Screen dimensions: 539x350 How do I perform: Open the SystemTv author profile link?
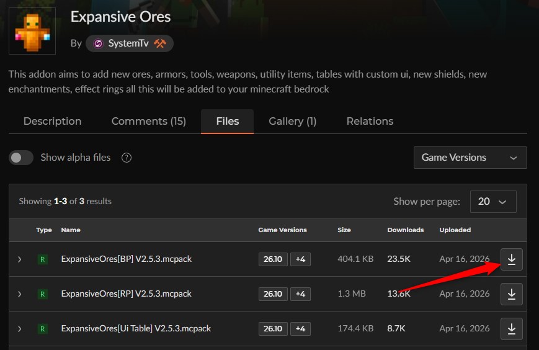[128, 43]
